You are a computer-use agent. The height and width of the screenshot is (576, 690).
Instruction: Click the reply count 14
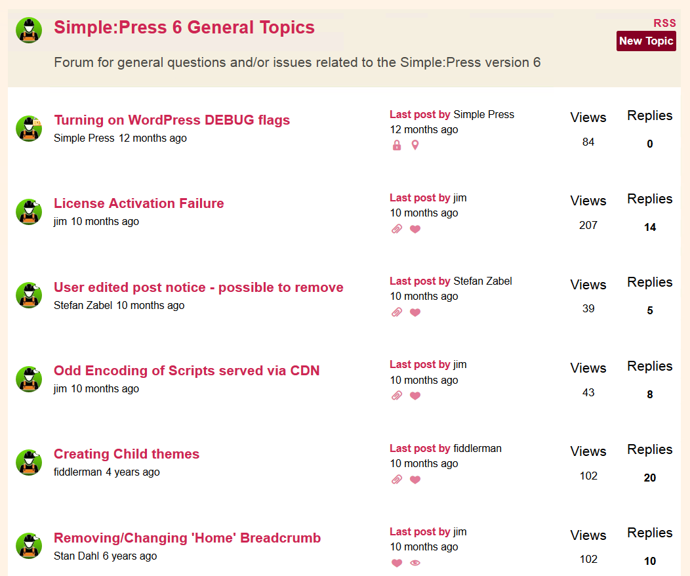click(x=650, y=227)
